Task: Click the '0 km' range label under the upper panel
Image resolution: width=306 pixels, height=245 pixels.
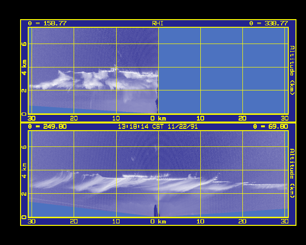Action: pyautogui.click(x=158, y=118)
